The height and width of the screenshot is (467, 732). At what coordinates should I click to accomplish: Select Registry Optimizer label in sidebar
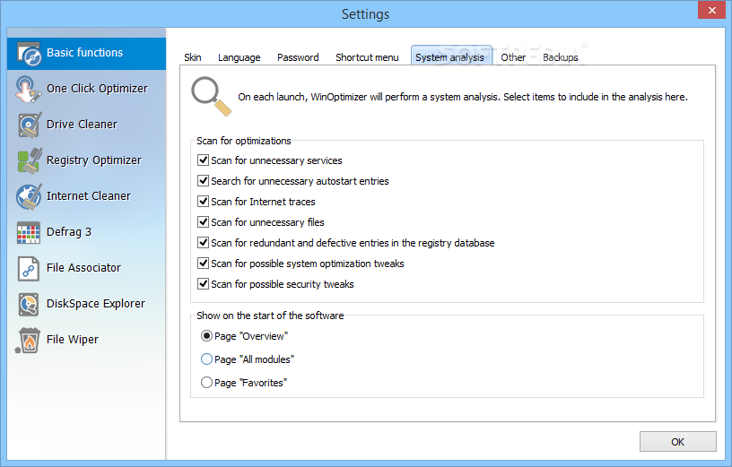94,160
